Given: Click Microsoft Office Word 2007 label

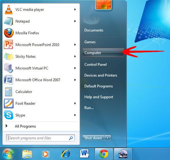Looking at the screenshot, I should pos(38,80).
